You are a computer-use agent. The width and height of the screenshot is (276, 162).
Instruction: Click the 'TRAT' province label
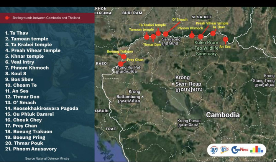coord(111,129)
